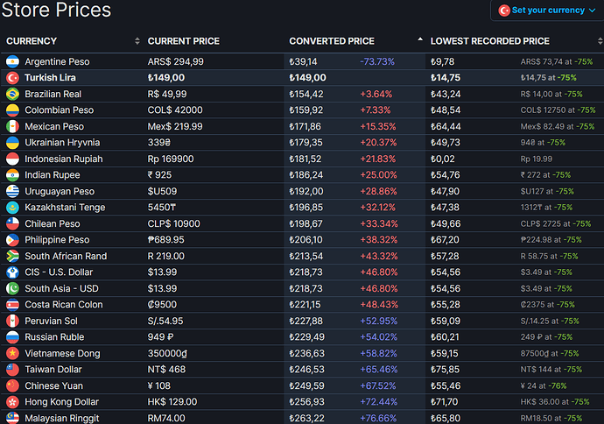Image resolution: width=604 pixels, height=424 pixels.
Task: Click the Vietnamese Dong flag icon
Action: (13, 353)
